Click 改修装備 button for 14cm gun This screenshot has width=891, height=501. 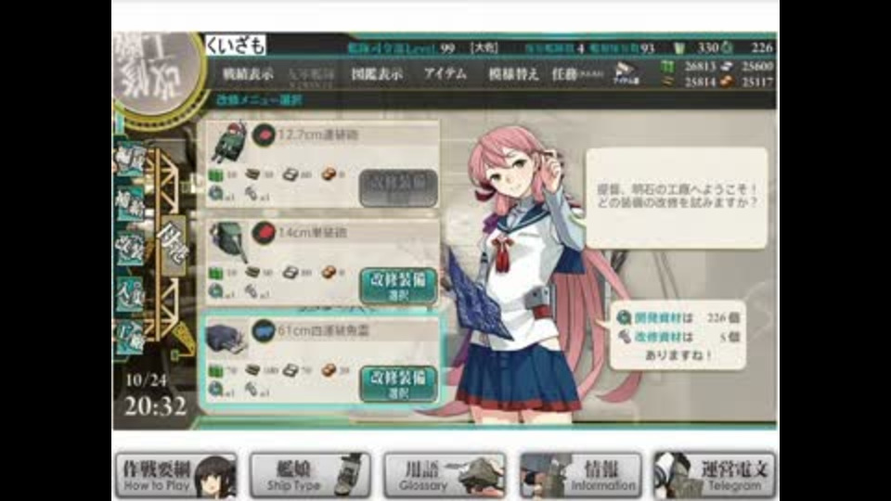[x=398, y=286]
